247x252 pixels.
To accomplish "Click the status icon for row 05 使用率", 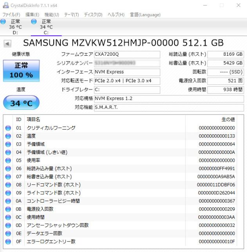I will (8, 161).
